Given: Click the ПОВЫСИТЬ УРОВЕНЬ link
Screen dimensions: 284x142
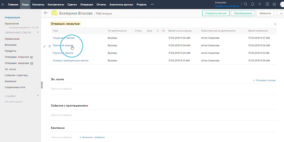Looking at the screenshot, I should [227, 6].
